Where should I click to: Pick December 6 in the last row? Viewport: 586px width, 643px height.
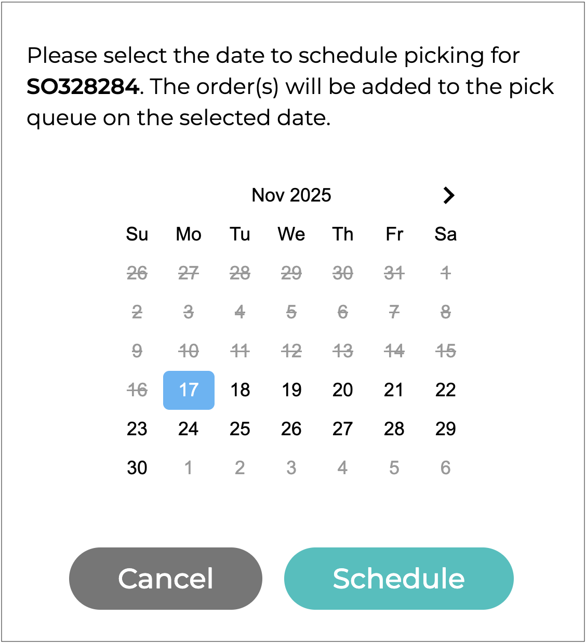pyautogui.click(x=445, y=468)
